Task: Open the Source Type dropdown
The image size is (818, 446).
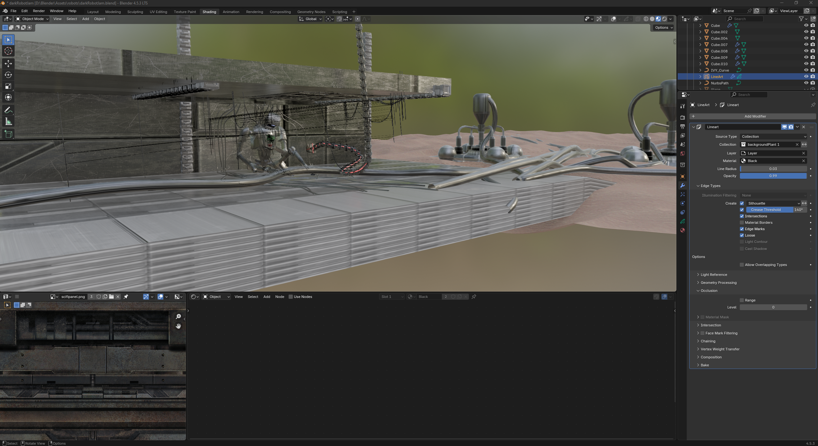Action: pos(773,137)
